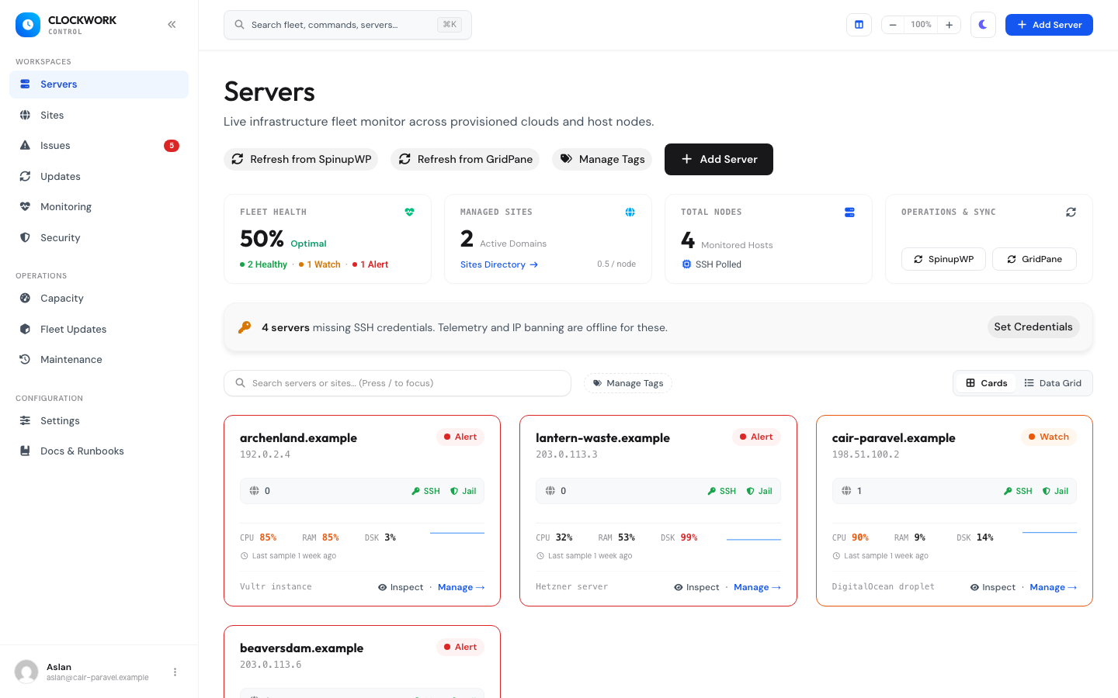Collapse the sidebar with the double chevron
This screenshot has height=698, width=1118.
[x=172, y=25]
